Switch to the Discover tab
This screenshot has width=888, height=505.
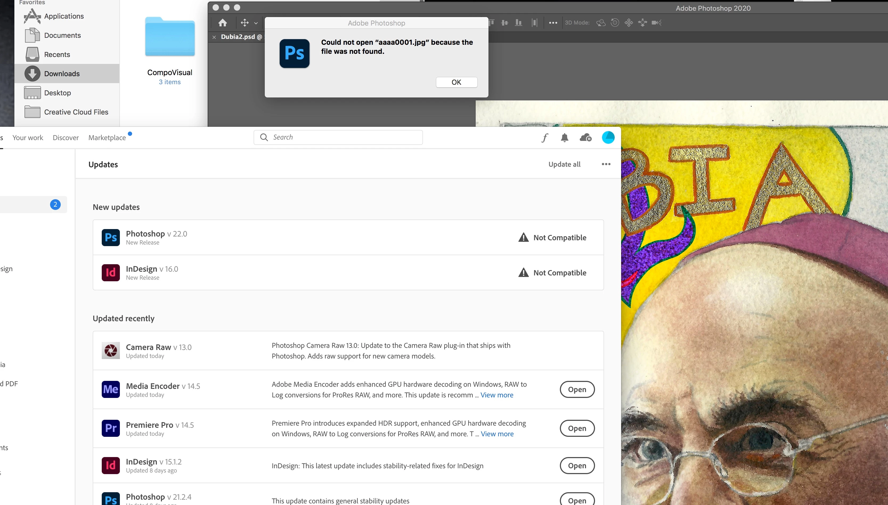point(66,138)
